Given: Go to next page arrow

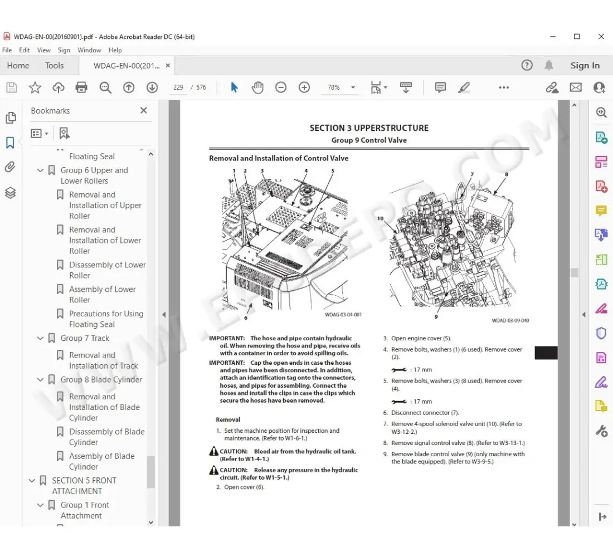Looking at the screenshot, I should point(152,87).
